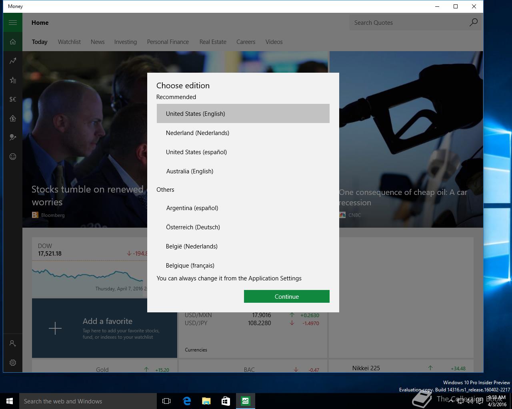Image resolution: width=512 pixels, height=409 pixels.
Task: Open Task View in the taskbar
Action: point(166,401)
